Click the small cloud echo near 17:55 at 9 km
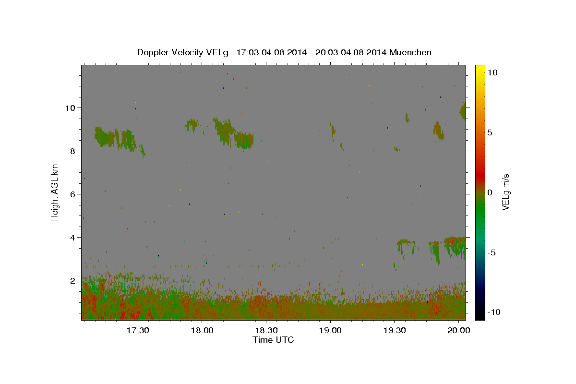The width and height of the screenshot is (576, 384). (192, 125)
